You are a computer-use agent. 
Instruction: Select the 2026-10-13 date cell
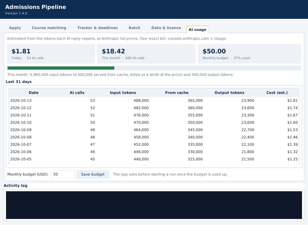tap(21, 100)
